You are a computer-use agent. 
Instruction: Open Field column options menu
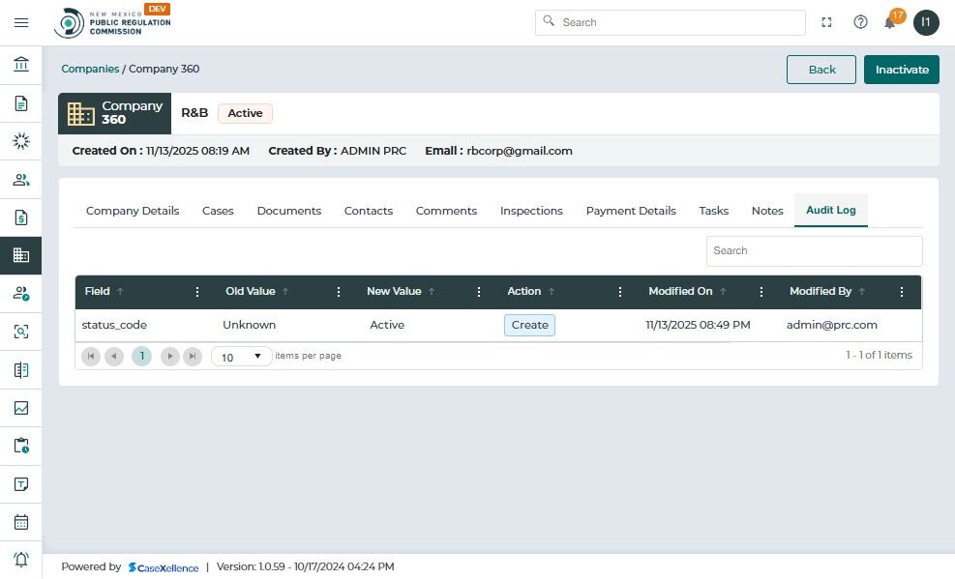click(197, 292)
